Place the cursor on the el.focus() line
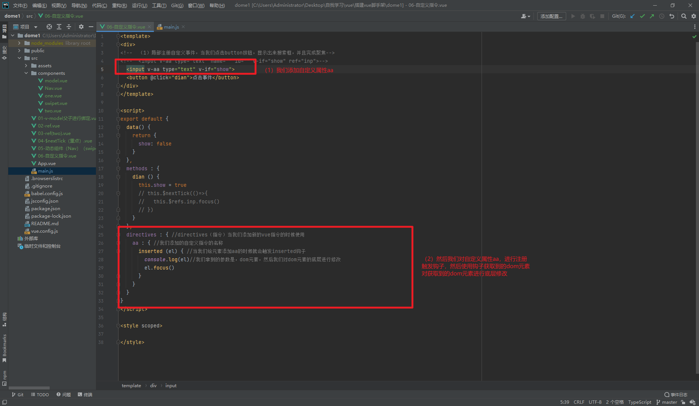The width and height of the screenshot is (699, 406). click(x=159, y=268)
